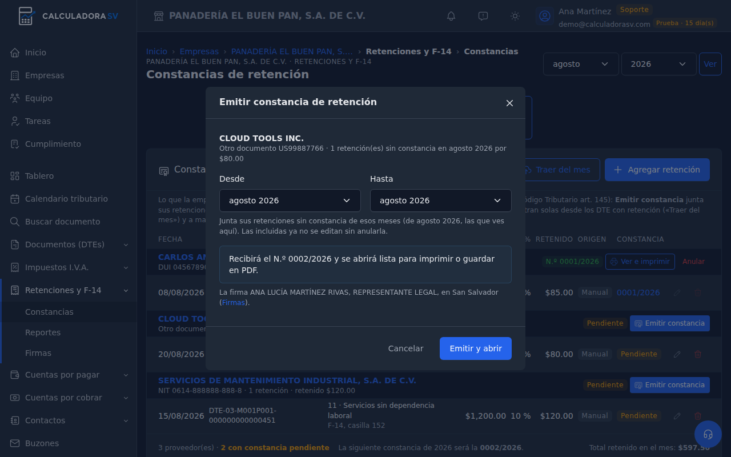Open Buzones in the sidebar
Screen dimensions: 731x457
69,443
